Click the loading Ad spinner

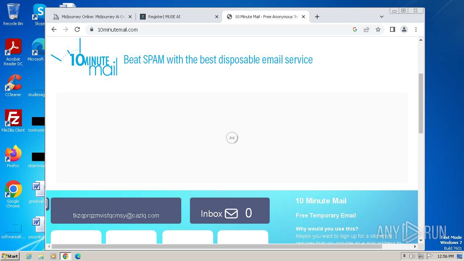(232, 138)
